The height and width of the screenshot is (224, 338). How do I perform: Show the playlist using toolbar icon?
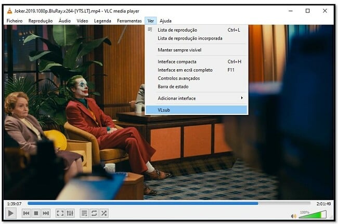(84, 213)
